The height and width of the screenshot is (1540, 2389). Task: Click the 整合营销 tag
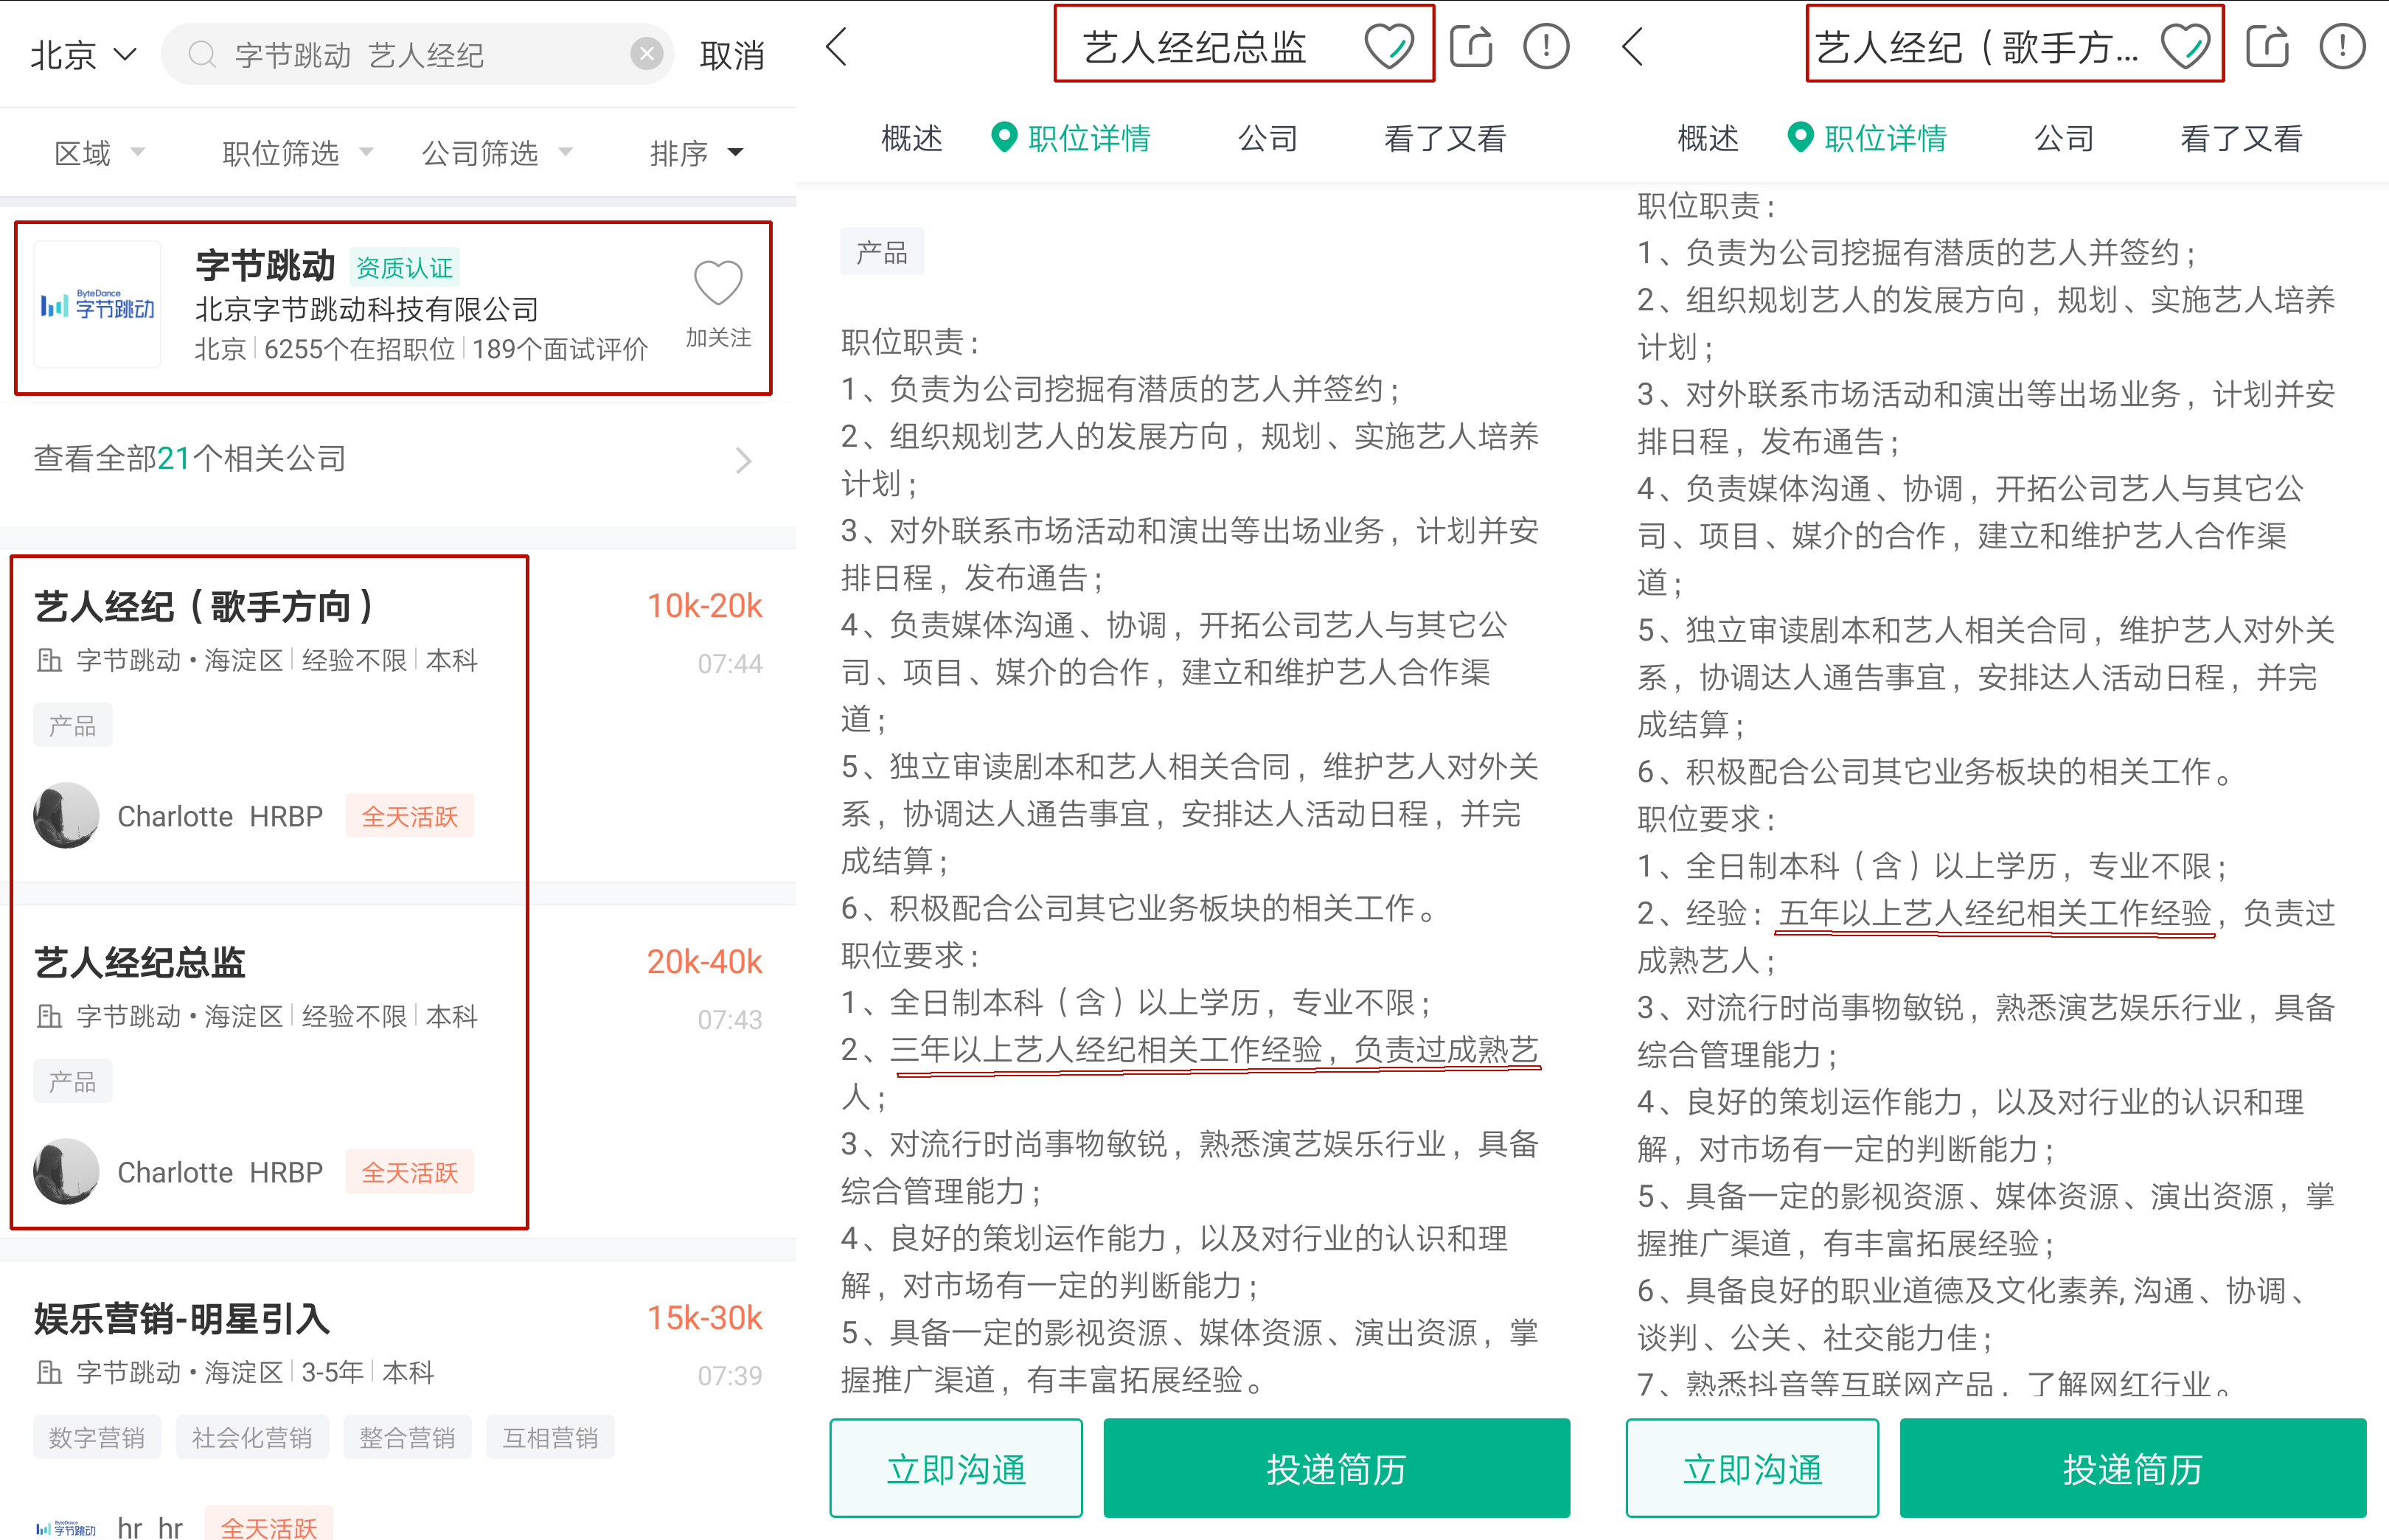coord(407,1437)
